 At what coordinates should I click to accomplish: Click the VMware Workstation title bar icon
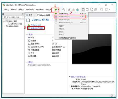tap(4, 5)
